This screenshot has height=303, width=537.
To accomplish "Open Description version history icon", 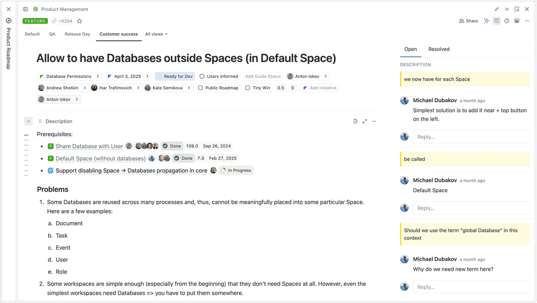I will pyautogui.click(x=355, y=121).
